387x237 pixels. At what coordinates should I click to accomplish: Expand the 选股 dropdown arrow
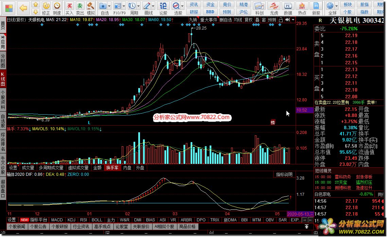click(x=182, y=6)
